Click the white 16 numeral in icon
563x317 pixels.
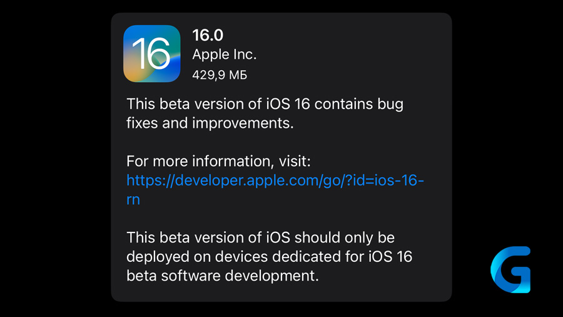(151, 53)
